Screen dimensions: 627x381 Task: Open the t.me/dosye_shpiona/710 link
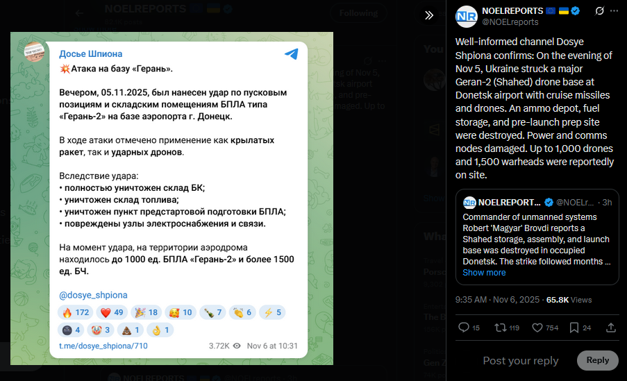click(x=103, y=346)
